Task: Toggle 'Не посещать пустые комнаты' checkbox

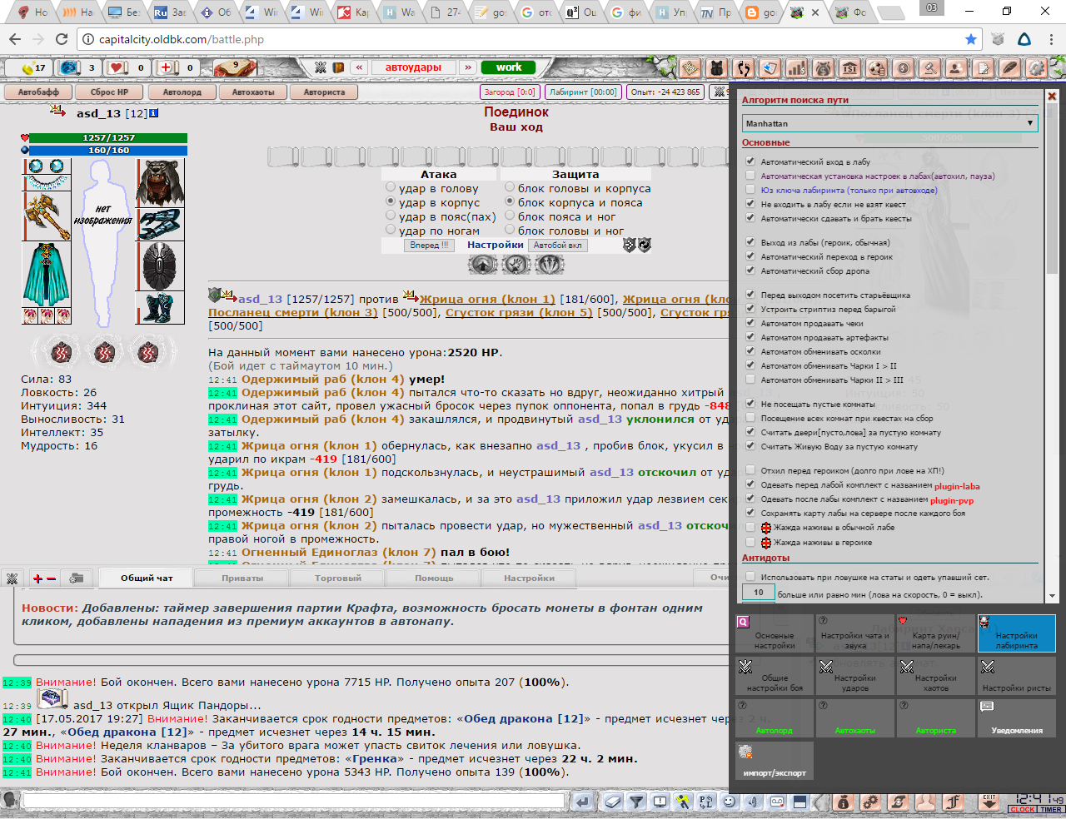Action: point(750,404)
